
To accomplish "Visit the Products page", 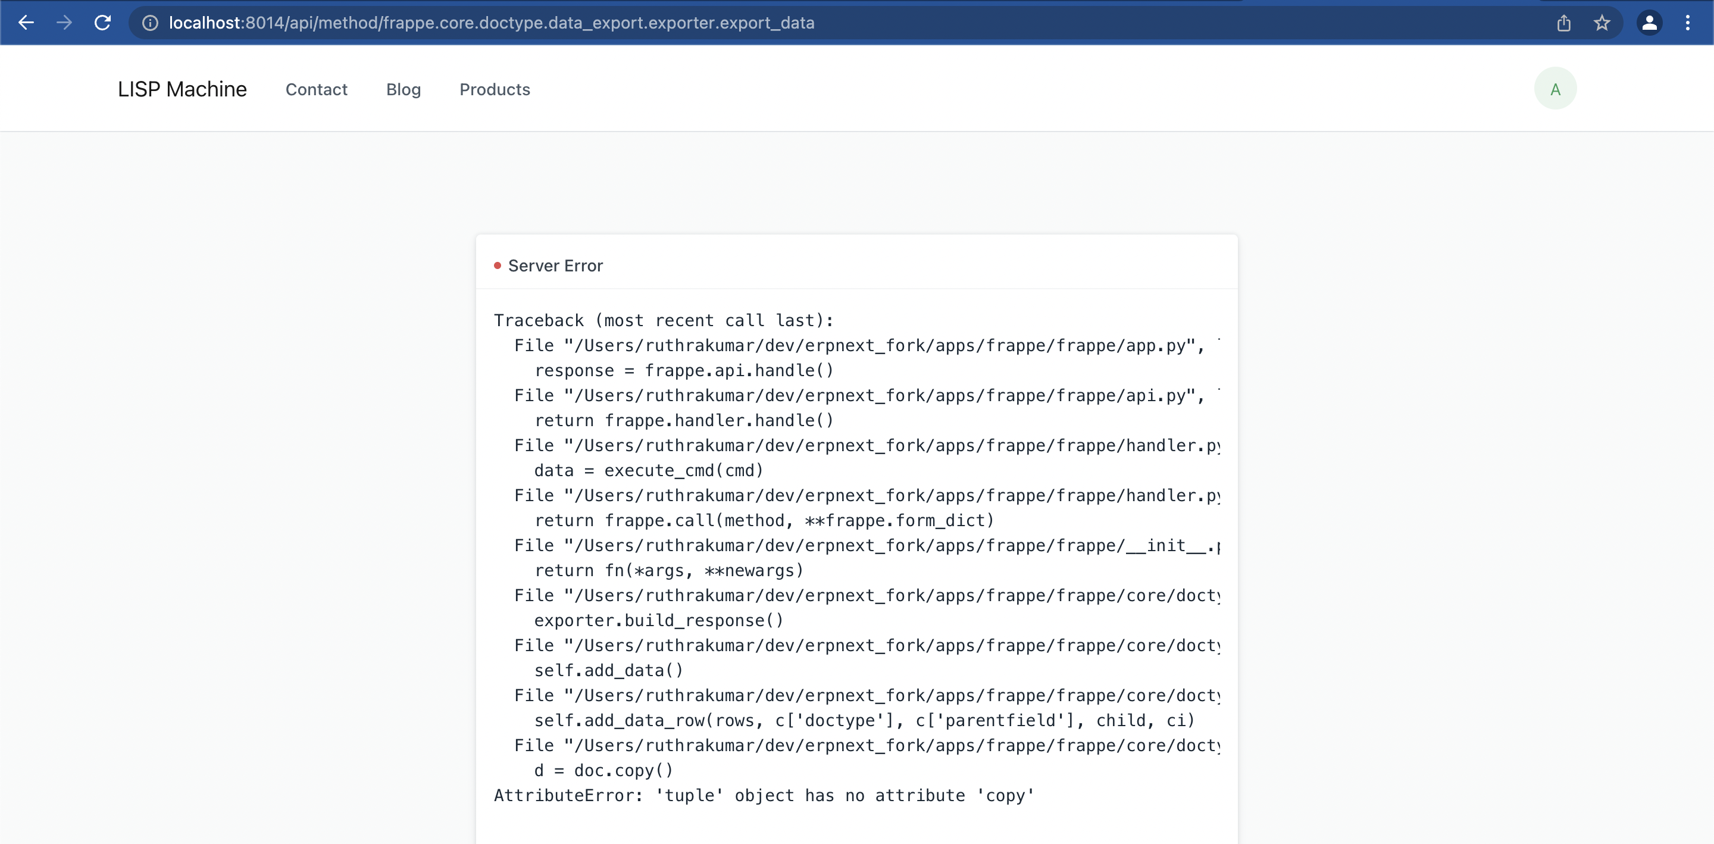I will point(495,90).
